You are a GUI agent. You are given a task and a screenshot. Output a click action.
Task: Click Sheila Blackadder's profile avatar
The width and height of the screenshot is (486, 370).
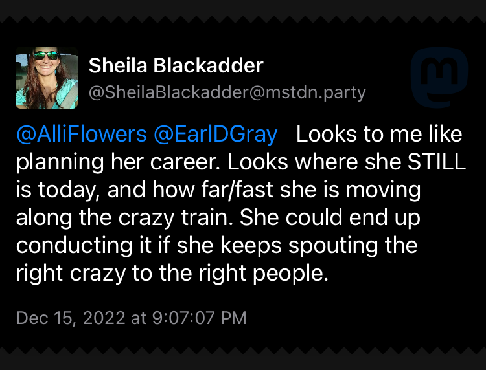pyautogui.click(x=47, y=77)
